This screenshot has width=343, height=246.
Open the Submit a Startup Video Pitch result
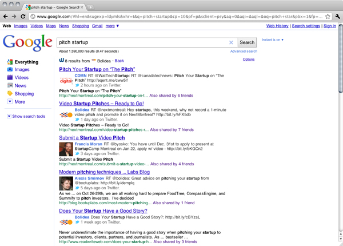(x=92, y=138)
